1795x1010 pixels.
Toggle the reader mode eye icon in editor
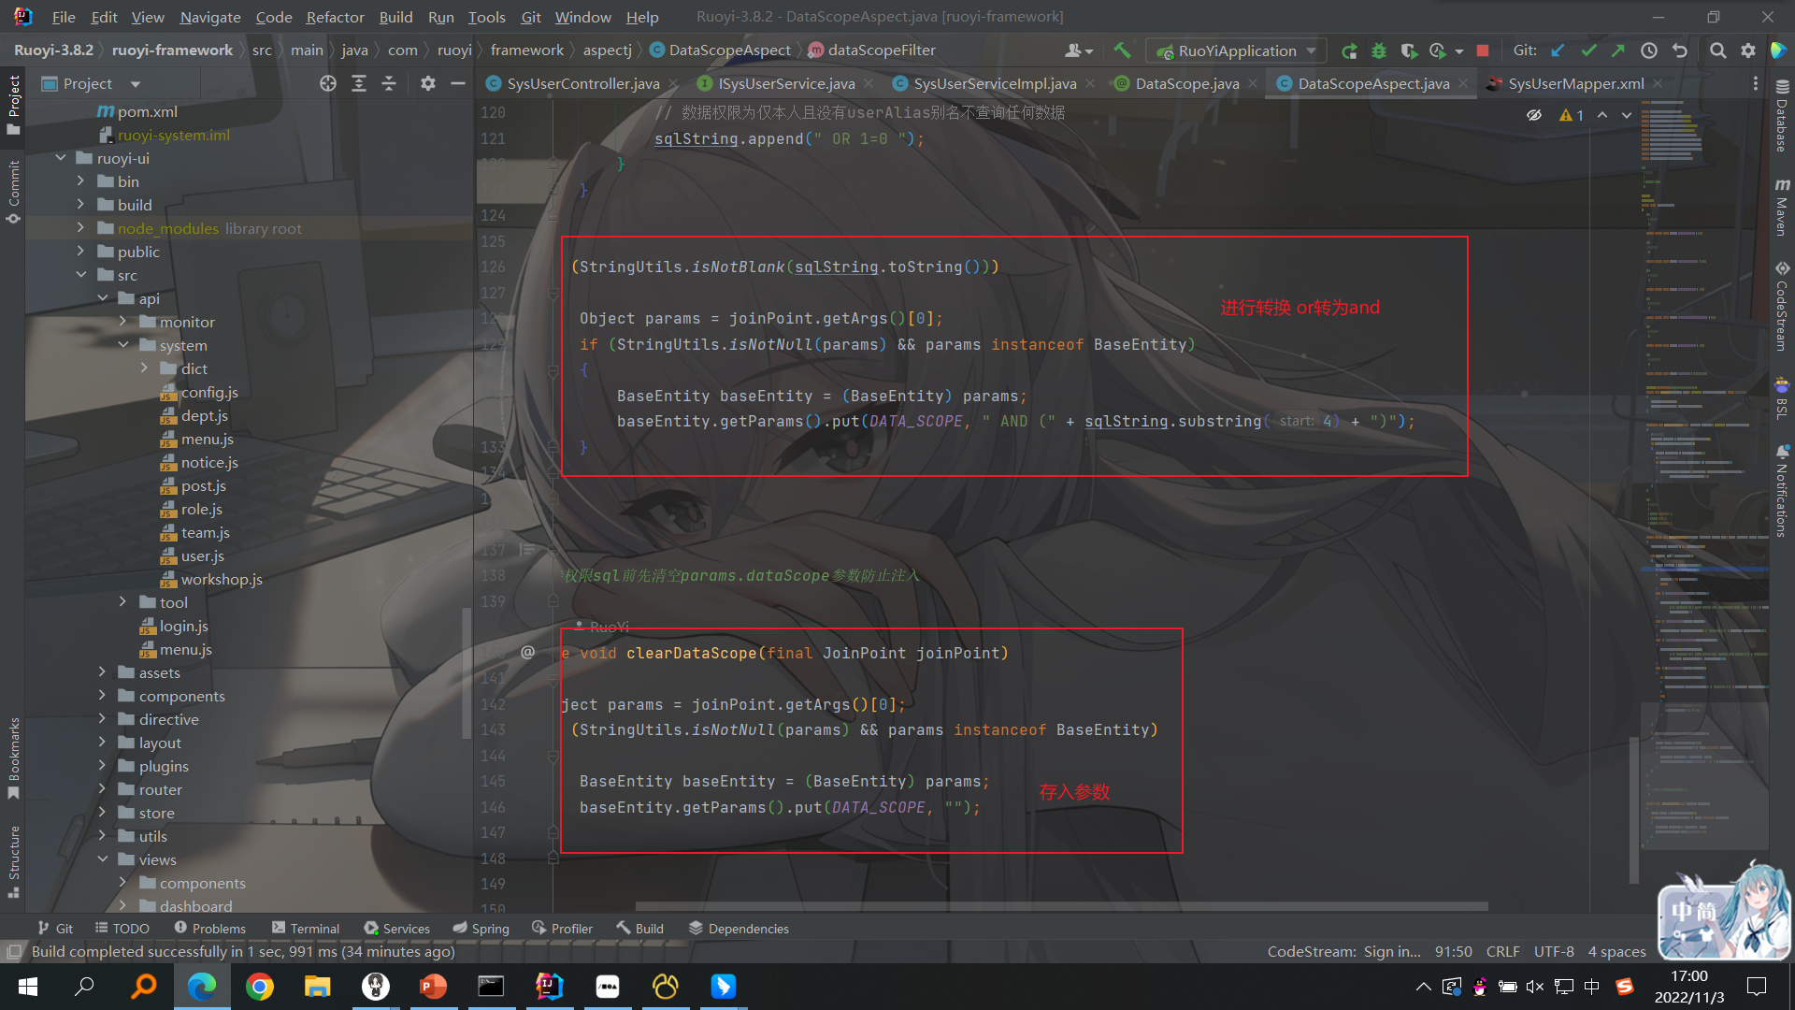(x=1534, y=115)
